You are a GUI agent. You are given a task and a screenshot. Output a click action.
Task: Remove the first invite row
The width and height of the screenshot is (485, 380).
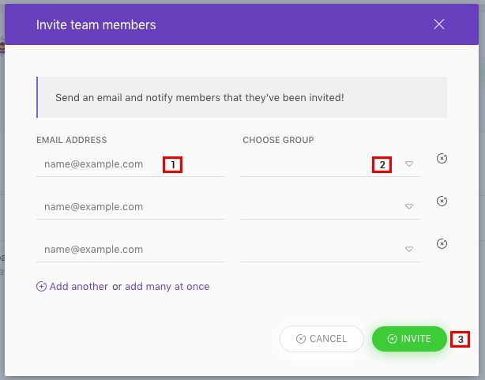[x=442, y=159]
